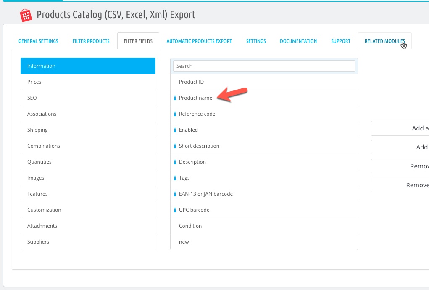Select the Product name field text
The height and width of the screenshot is (290, 429).
pyautogui.click(x=195, y=98)
